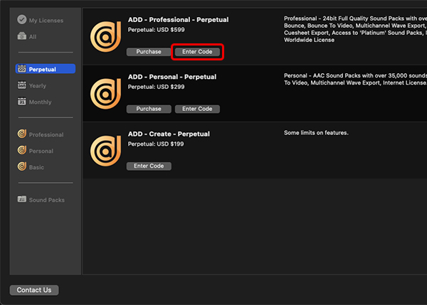Click the My Licenses checkmark icon
This screenshot has width=427, height=305.
[x=22, y=20]
